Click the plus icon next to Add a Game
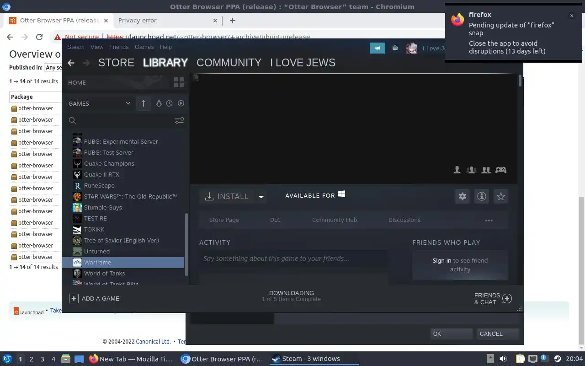The height and width of the screenshot is (366, 585). pyautogui.click(x=74, y=298)
